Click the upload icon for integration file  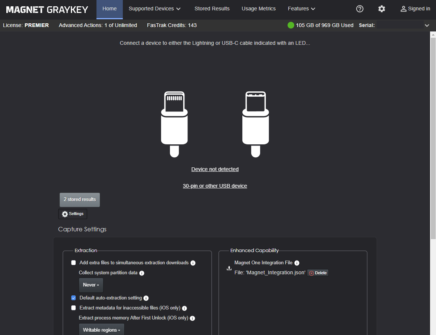[229, 268]
